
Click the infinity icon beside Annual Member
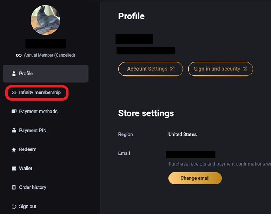pos(19,56)
